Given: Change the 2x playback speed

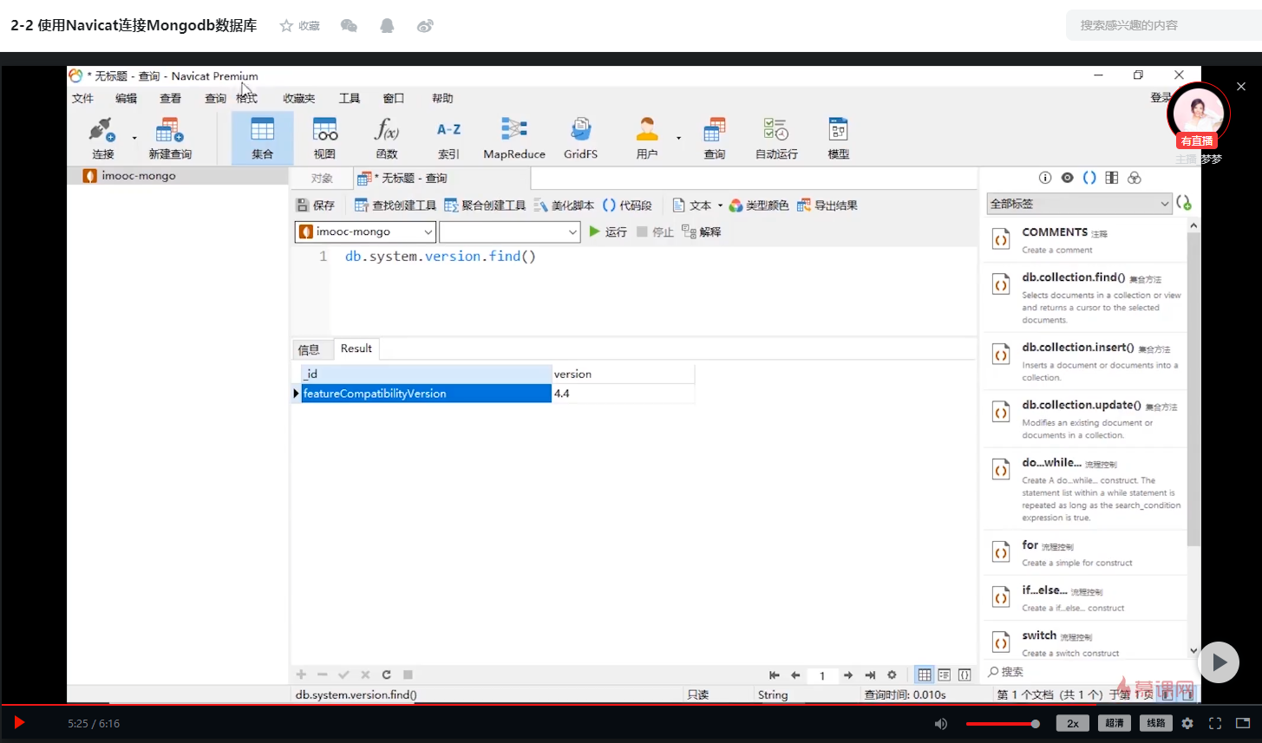Looking at the screenshot, I should (1073, 723).
